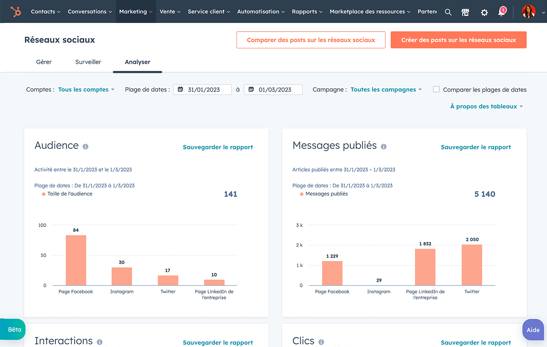The height and width of the screenshot is (347, 547).
Task: Open the Marketplace storefront icon
Action: [465, 12]
